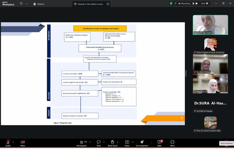Stop the recording
Screen dimensions: 234x149
(x=196, y=4)
